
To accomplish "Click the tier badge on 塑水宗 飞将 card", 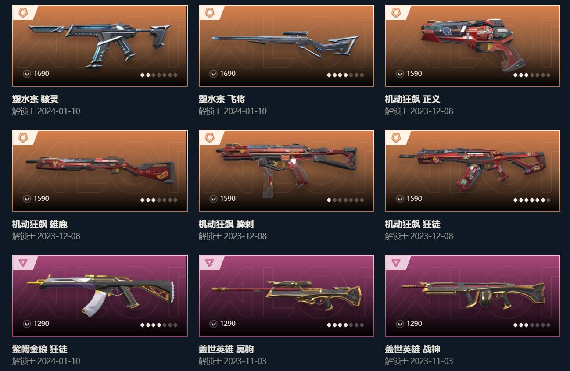I will coord(209,13).
